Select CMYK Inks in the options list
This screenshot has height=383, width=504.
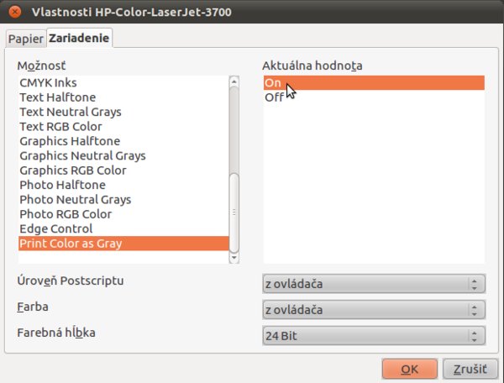123,83
